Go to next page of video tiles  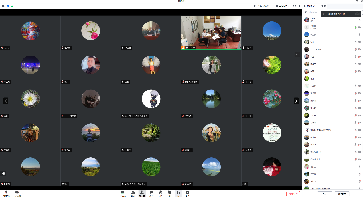tap(296, 101)
